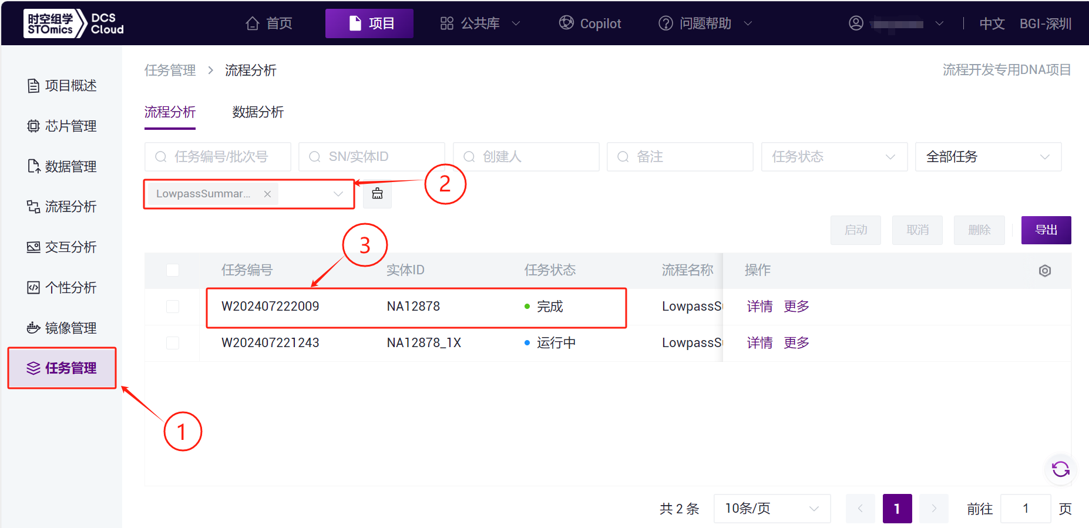Open the 公共库 menu in top bar
This screenshot has width=1089, height=528.
pyautogui.click(x=479, y=23)
